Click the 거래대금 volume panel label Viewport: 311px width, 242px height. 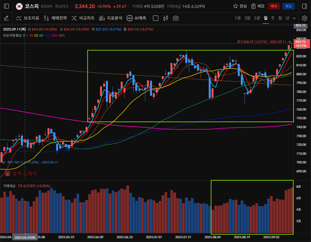pos(9,186)
